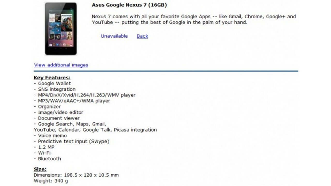Select the Predictive text input (Swype) entry
Viewport: 331px width, 186px height.
74,141
